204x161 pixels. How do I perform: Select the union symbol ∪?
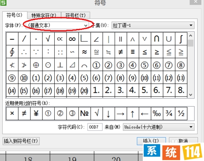click(x=169, y=39)
